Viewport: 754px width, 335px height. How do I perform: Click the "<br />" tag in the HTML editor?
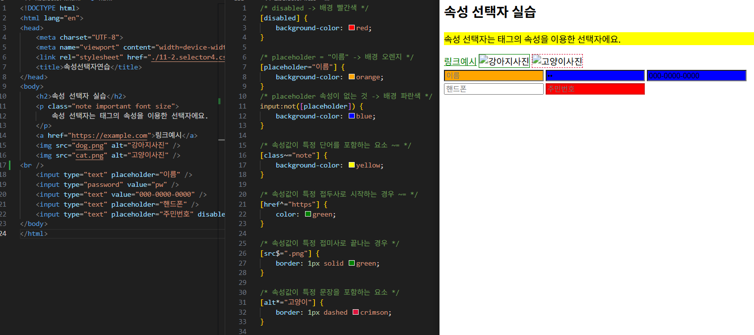pyautogui.click(x=32, y=165)
